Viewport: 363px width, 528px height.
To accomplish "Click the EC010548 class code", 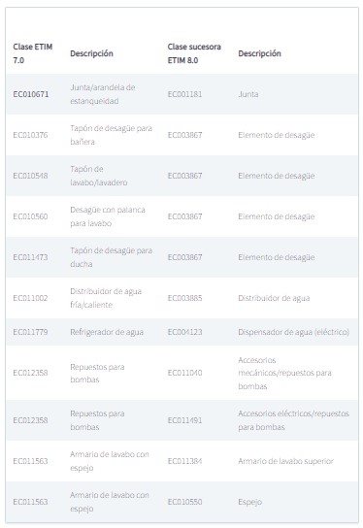I will 30,176.
